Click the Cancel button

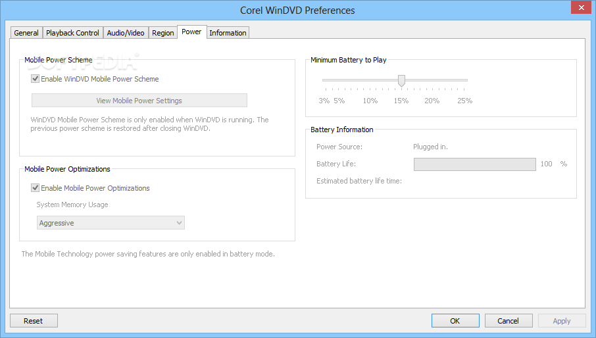tap(509, 321)
